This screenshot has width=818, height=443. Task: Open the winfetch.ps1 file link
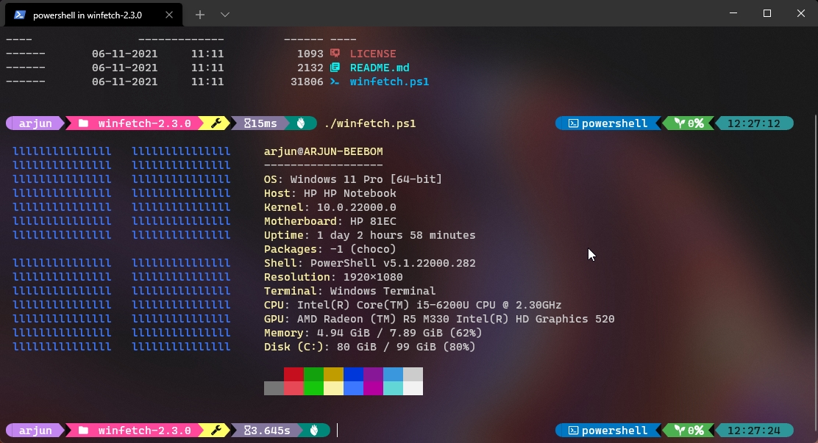(x=390, y=82)
